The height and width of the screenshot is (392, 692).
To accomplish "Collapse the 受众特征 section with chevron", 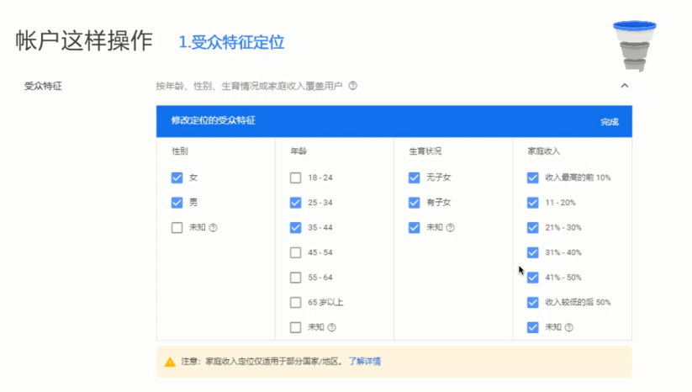I will click(625, 86).
